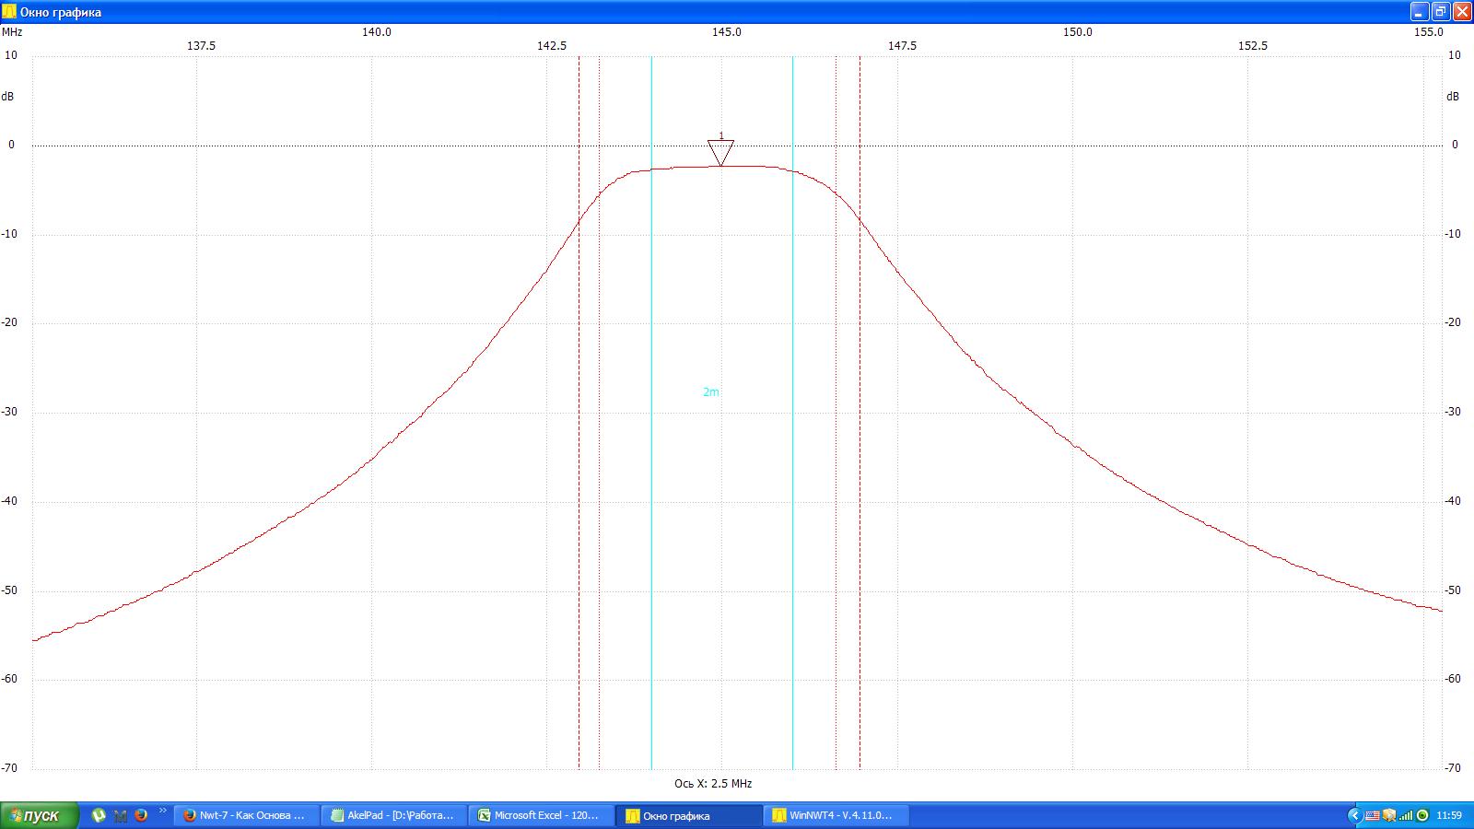Click the US flag language indicator

(1372, 815)
